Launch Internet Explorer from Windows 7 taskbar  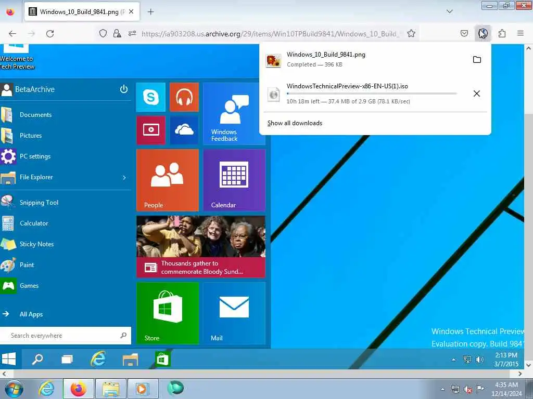46,389
